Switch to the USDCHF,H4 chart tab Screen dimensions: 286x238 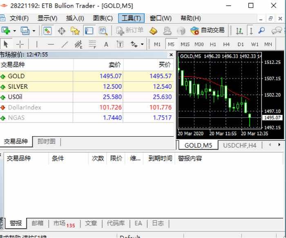tap(239, 145)
